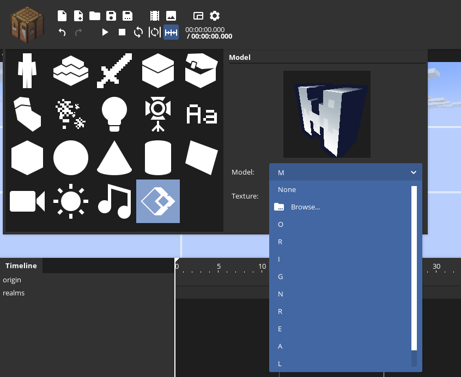Add a Camera object

[x=26, y=201]
